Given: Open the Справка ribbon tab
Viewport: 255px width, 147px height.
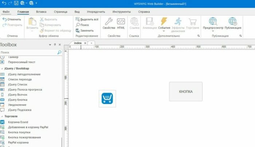Looking at the screenshot, I should [x=144, y=12].
